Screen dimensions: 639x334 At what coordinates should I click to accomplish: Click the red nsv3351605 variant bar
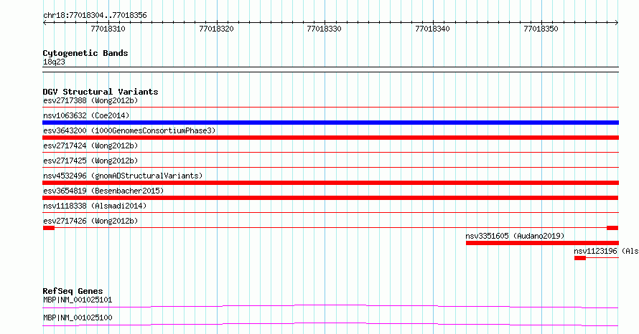[542, 243]
